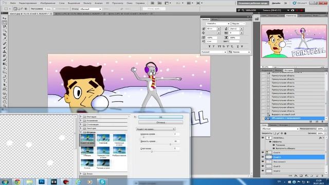Click All Caps in Character panel
Image resolution: width=329 pixels, height=185 pixels.
pyautogui.click(x=220, y=46)
